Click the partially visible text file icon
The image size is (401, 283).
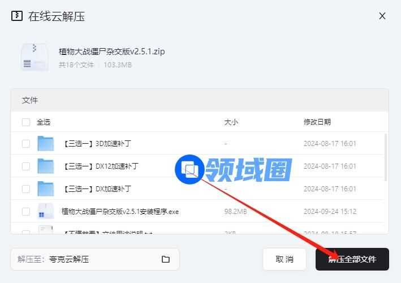45,230
